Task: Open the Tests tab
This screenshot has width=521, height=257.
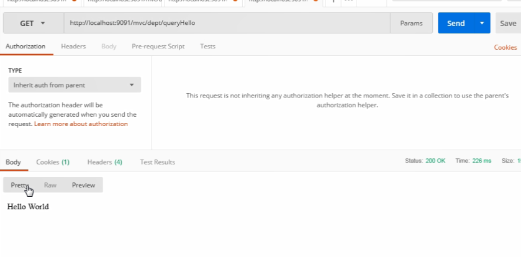Action: (x=207, y=47)
